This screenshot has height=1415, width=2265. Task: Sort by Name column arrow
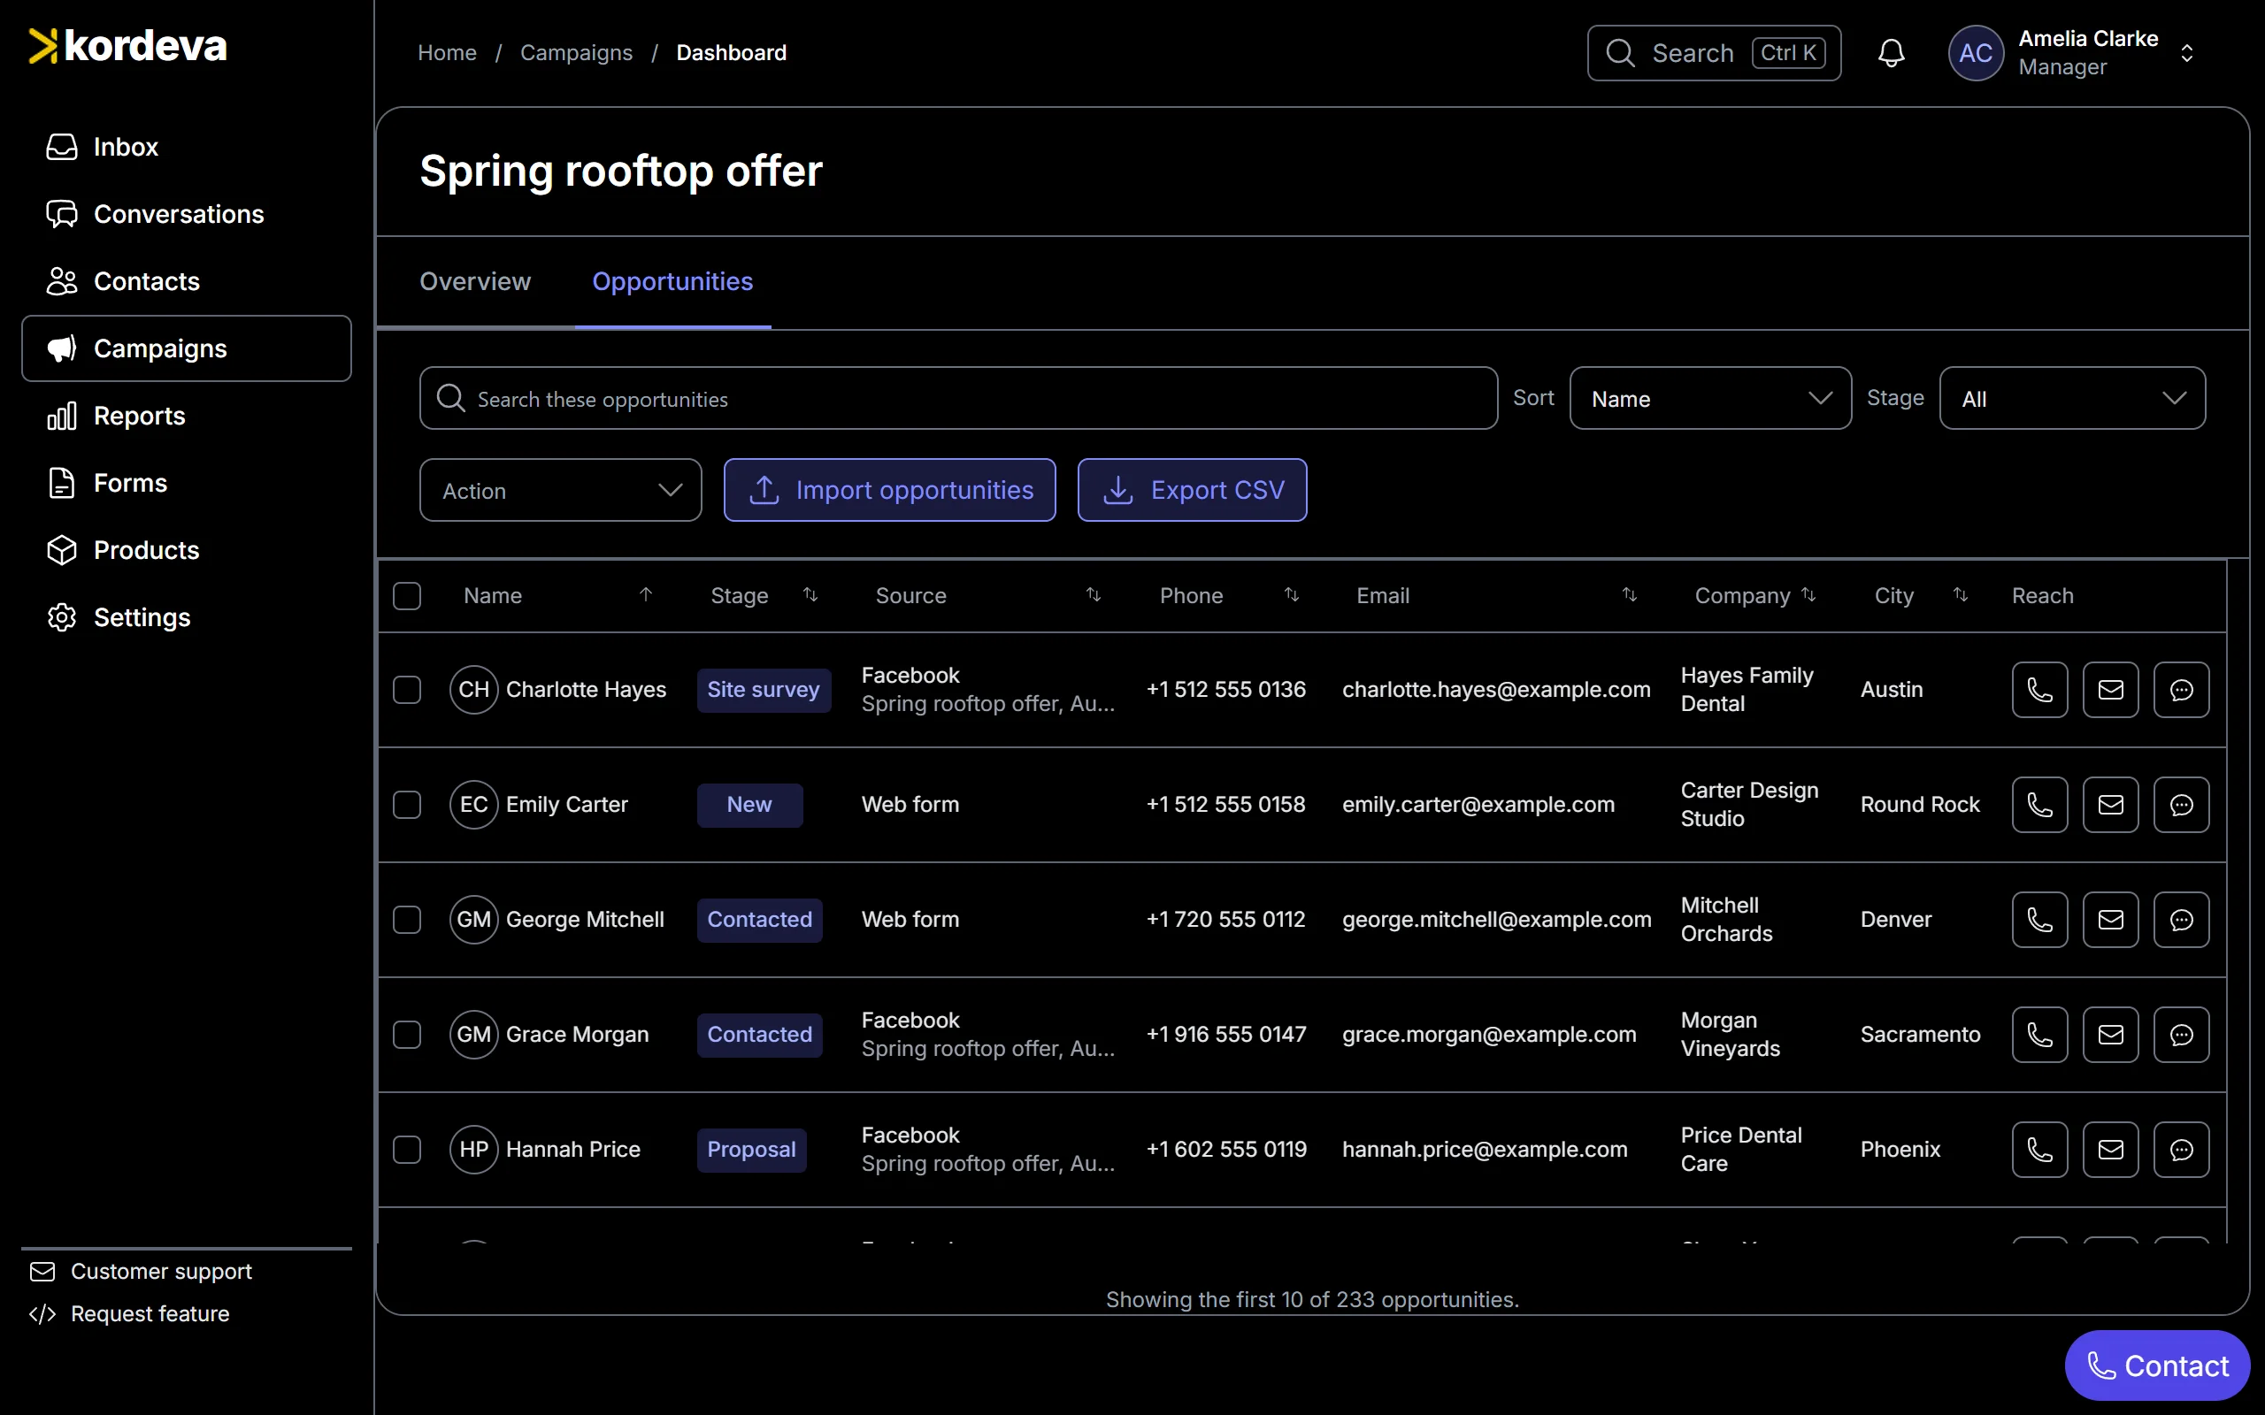pos(646,595)
